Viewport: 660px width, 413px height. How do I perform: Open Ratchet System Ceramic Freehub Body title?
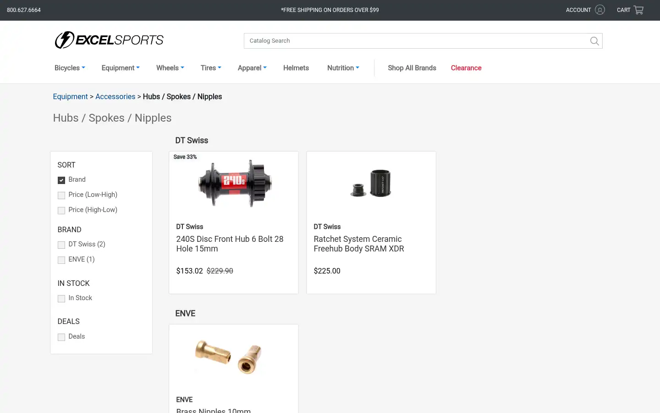(359, 244)
